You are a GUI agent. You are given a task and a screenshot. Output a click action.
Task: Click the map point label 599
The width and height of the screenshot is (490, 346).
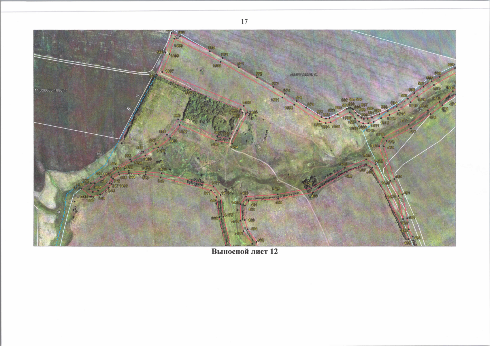tap(438, 73)
